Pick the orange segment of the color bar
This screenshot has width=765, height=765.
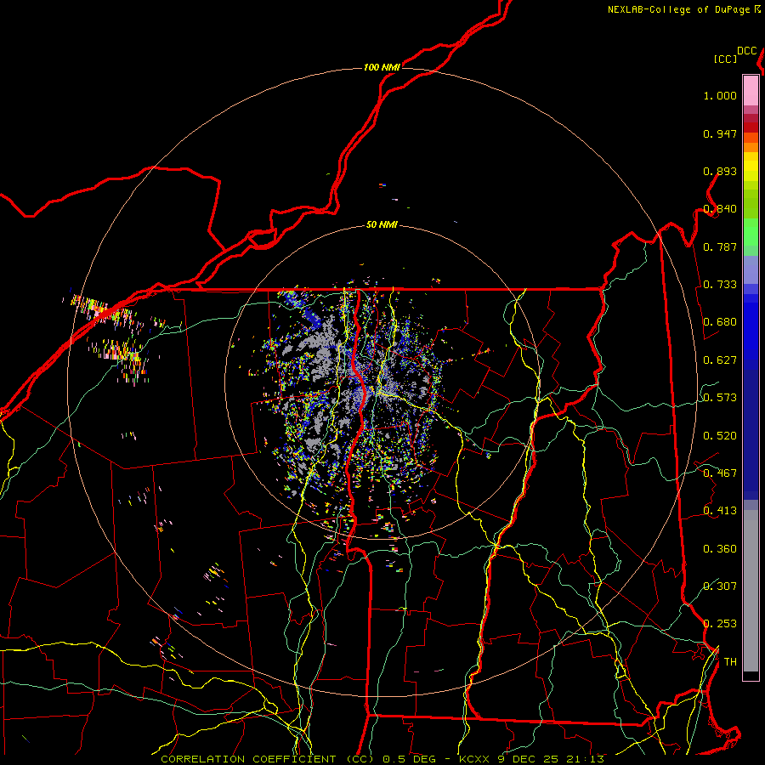[751, 147]
